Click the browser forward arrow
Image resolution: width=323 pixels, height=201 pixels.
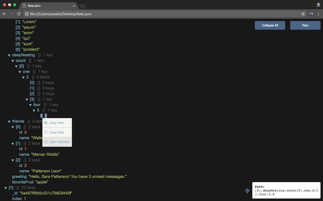pos(12,14)
